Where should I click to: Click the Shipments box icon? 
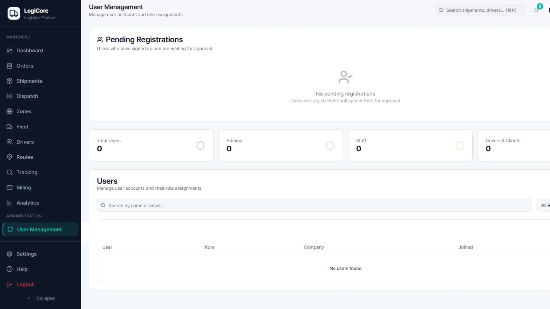[9, 81]
